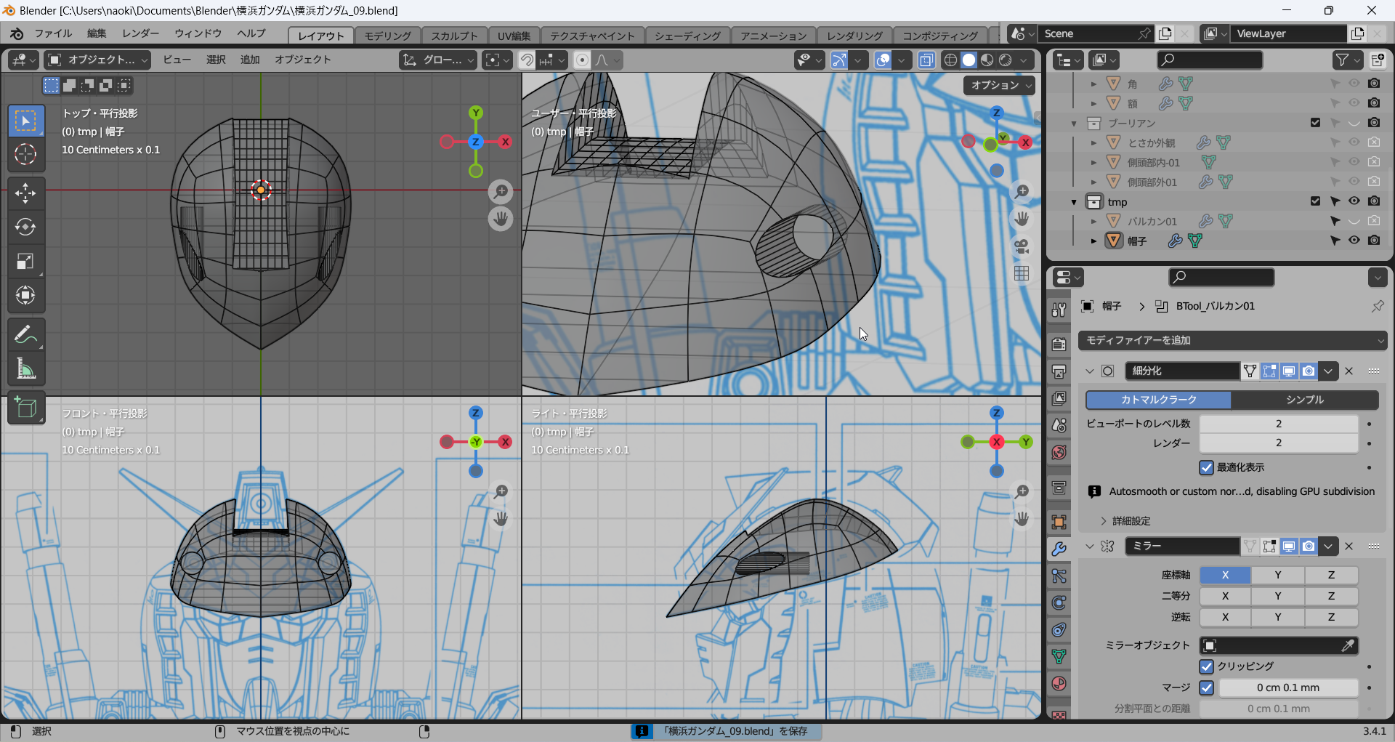Screen dimensions: 1395x742
Task: Choose the Add Cube tool
Action: pyautogui.click(x=25, y=408)
